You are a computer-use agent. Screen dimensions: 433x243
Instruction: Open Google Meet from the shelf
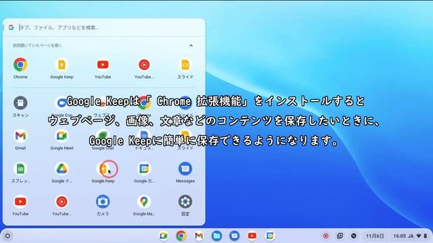pyautogui.click(x=164, y=236)
